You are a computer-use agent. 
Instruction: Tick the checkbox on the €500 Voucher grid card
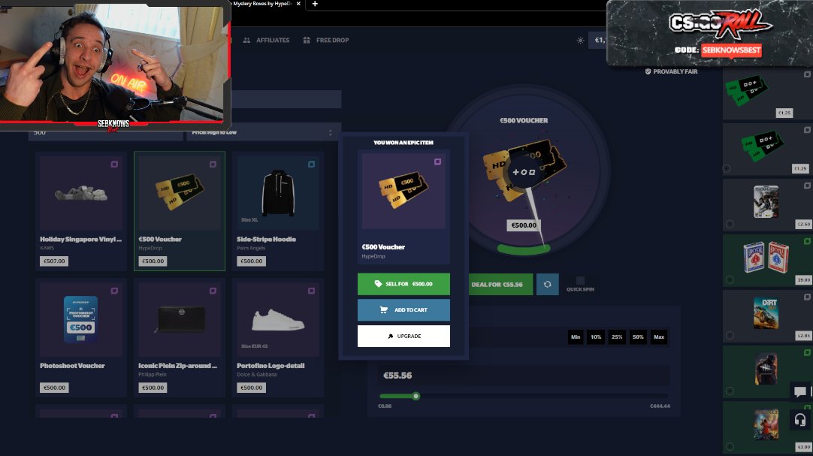coord(213,165)
